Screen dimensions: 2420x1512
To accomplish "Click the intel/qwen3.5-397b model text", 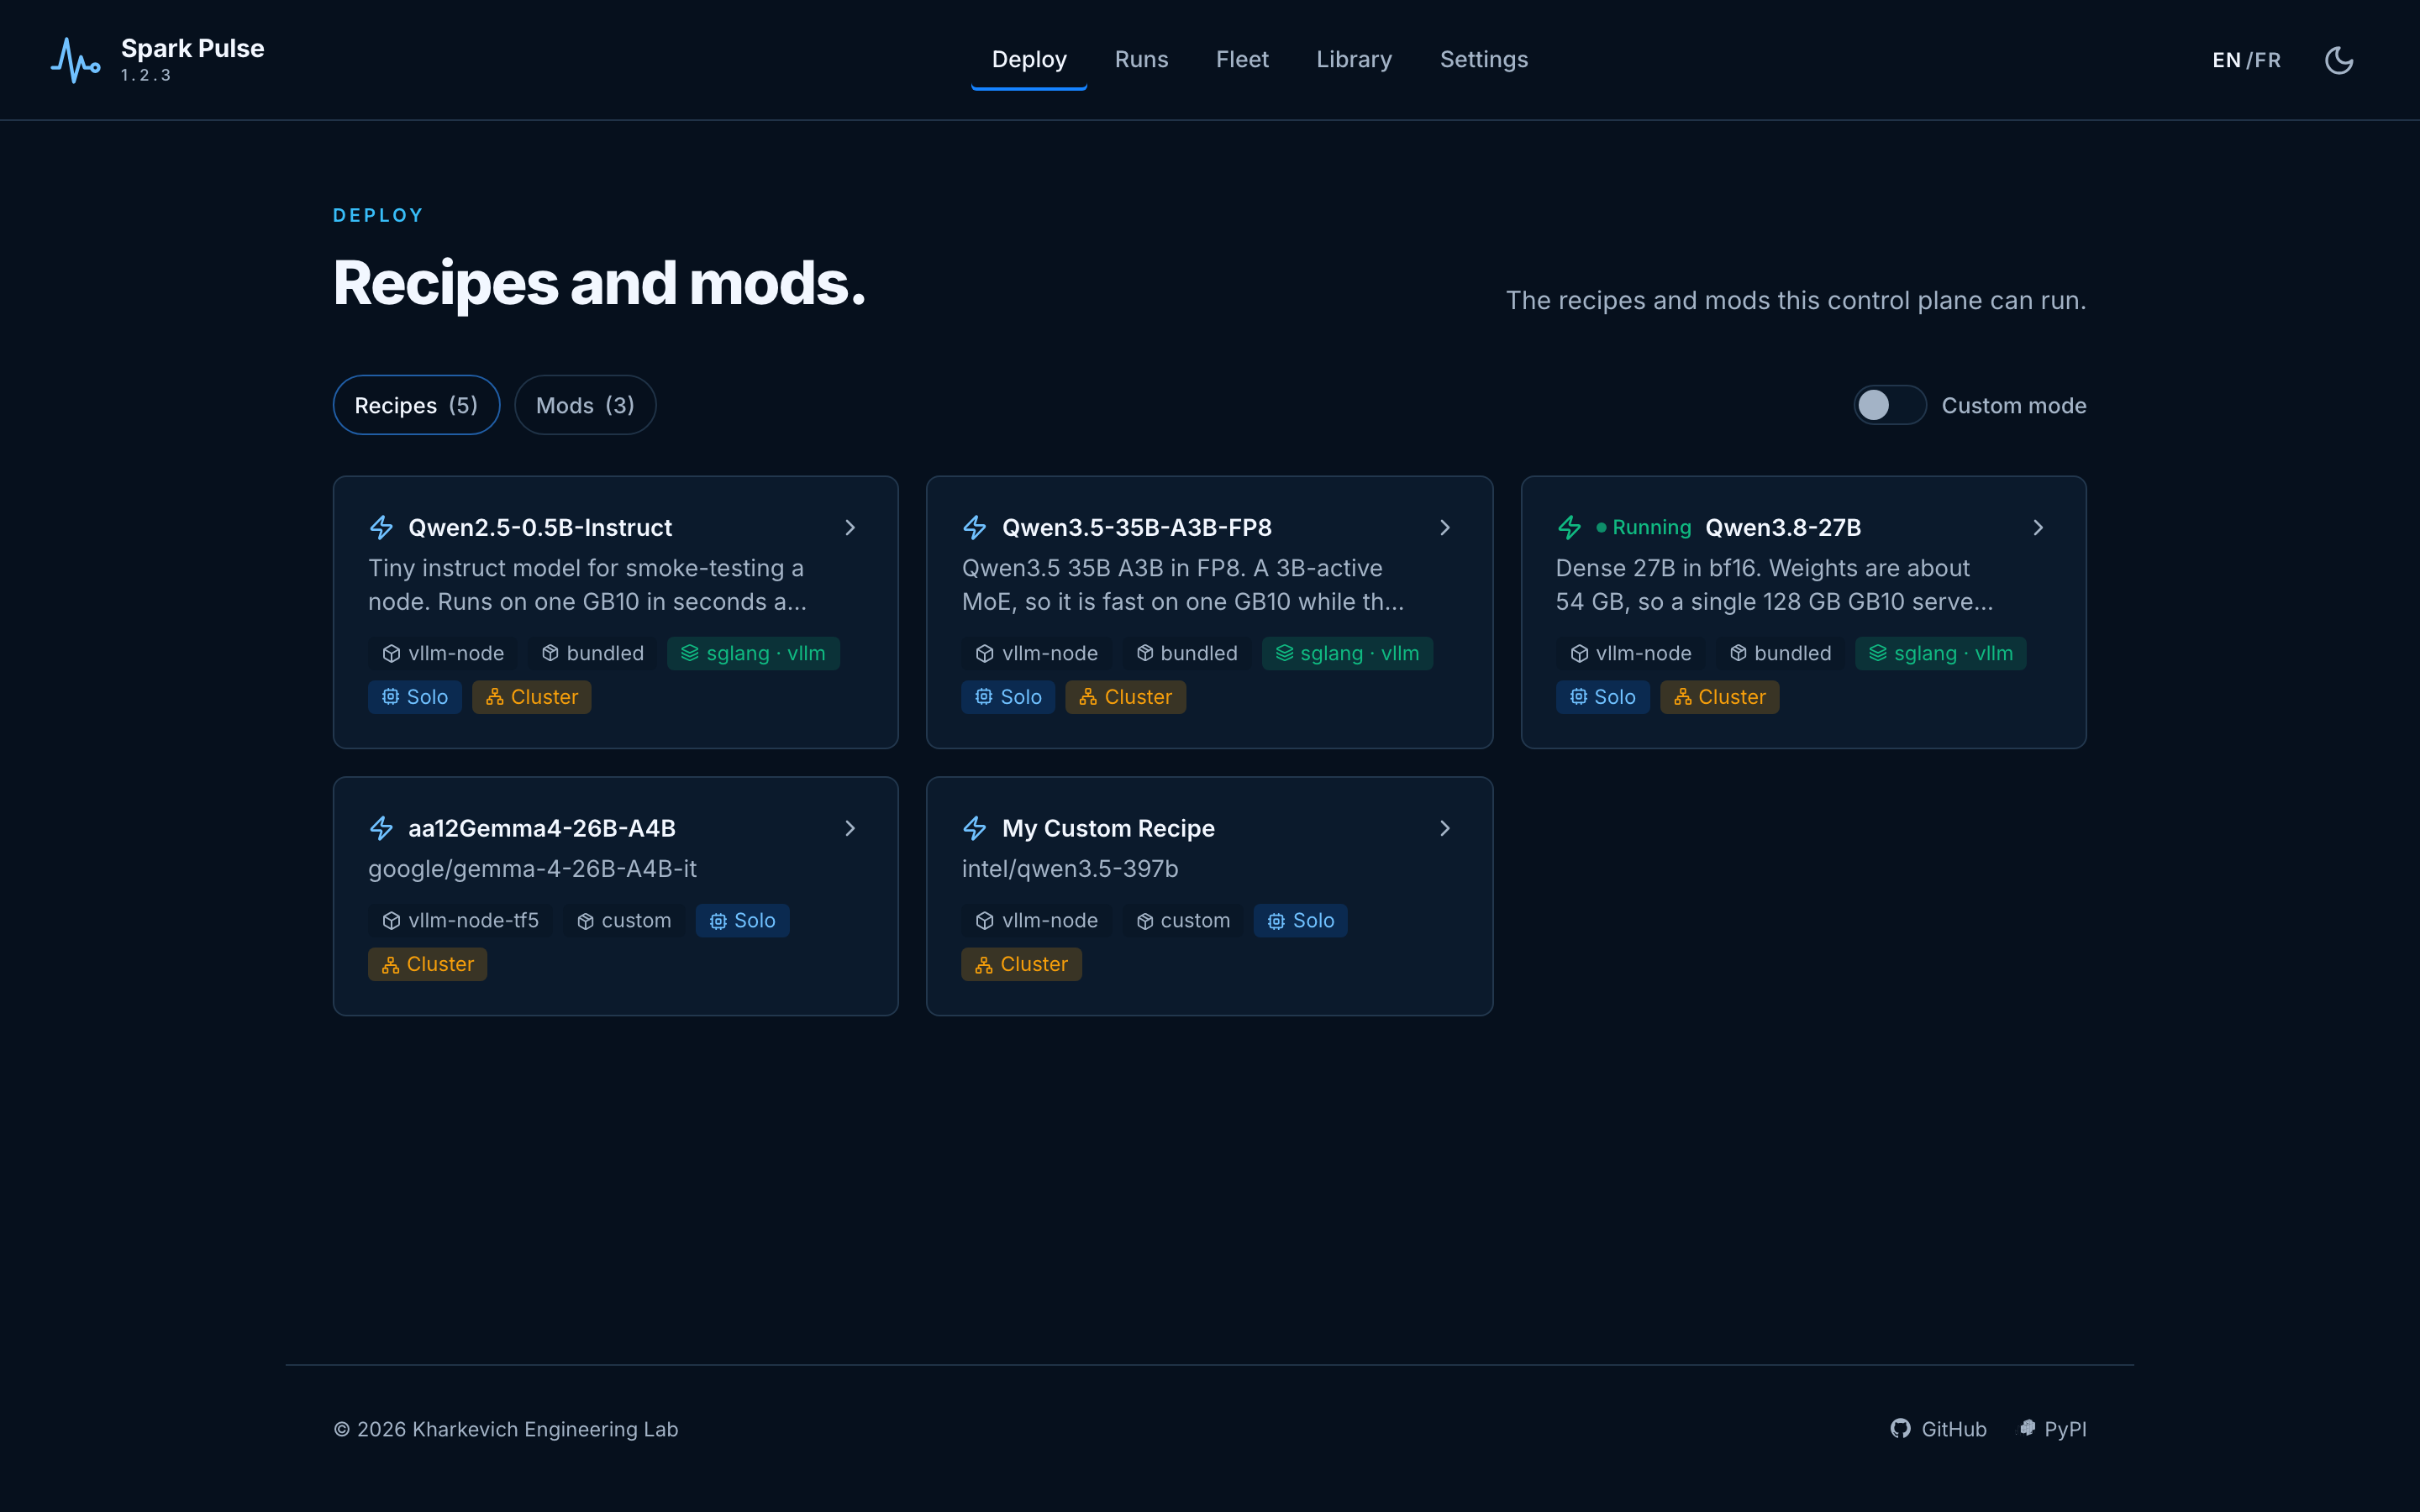I will (x=1070, y=868).
